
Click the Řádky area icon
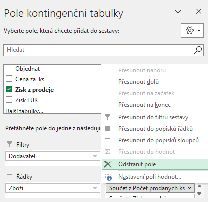(10, 176)
